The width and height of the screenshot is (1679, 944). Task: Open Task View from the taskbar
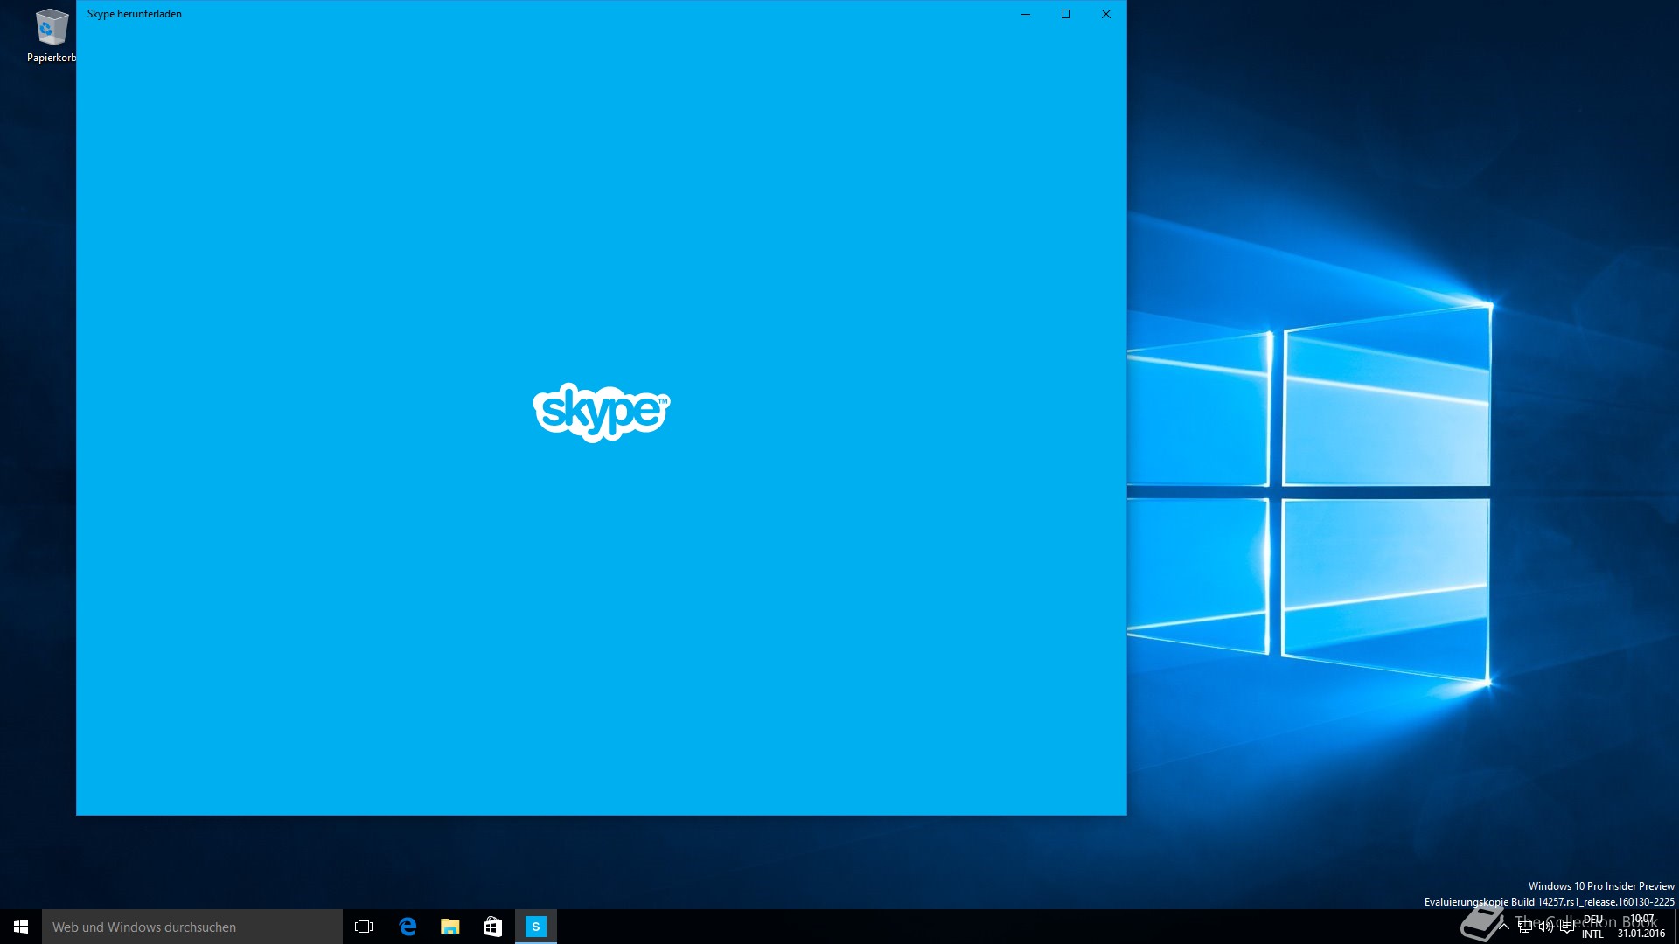click(364, 927)
